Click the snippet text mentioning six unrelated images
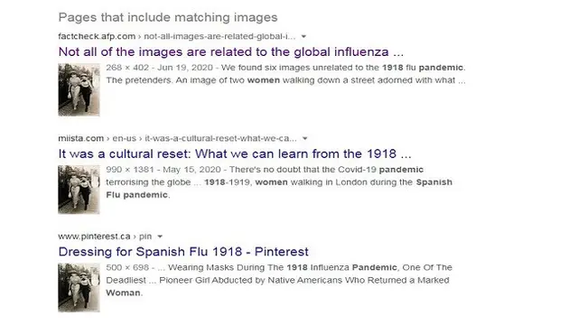This screenshot has height=325, width=578. 285,74
